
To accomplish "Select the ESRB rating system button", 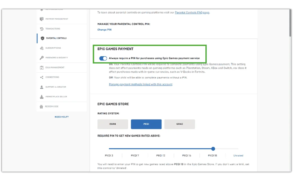I will tap(113, 124).
